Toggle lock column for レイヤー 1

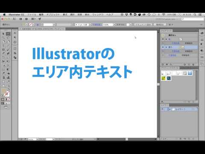[166, 109]
